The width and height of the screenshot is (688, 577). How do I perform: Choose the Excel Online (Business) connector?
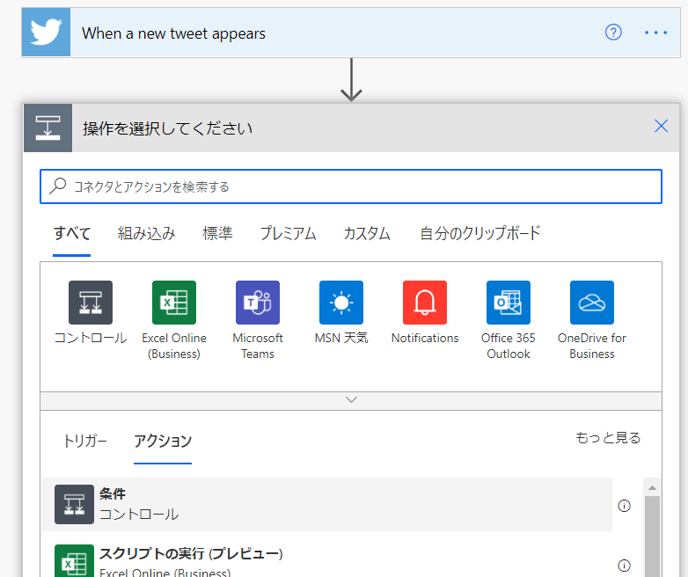coord(174,303)
